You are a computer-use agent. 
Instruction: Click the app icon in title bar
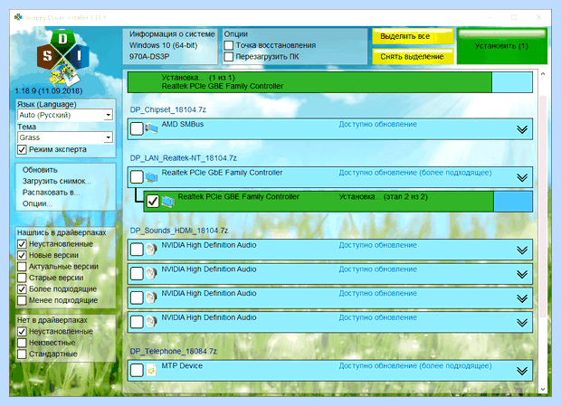point(18,17)
